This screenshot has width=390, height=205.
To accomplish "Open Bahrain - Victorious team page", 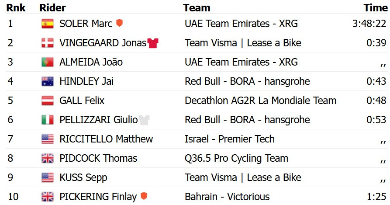I will coord(227,197).
